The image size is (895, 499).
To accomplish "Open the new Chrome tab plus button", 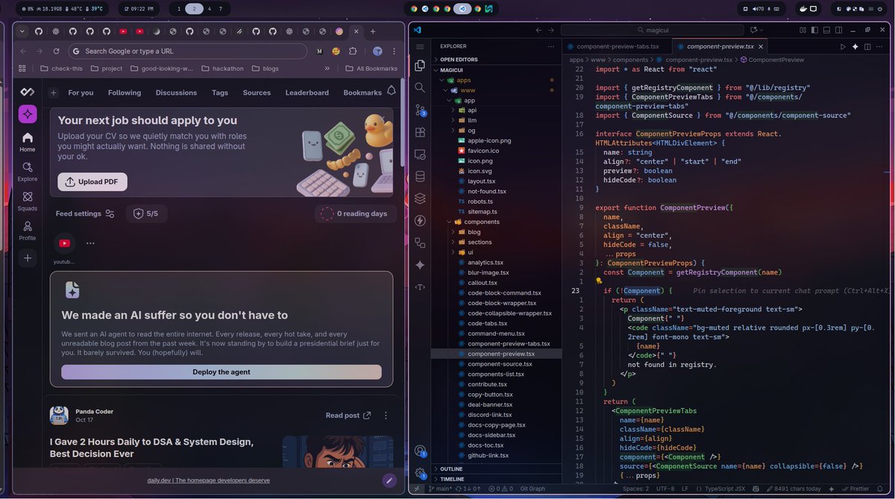I will click(x=373, y=31).
